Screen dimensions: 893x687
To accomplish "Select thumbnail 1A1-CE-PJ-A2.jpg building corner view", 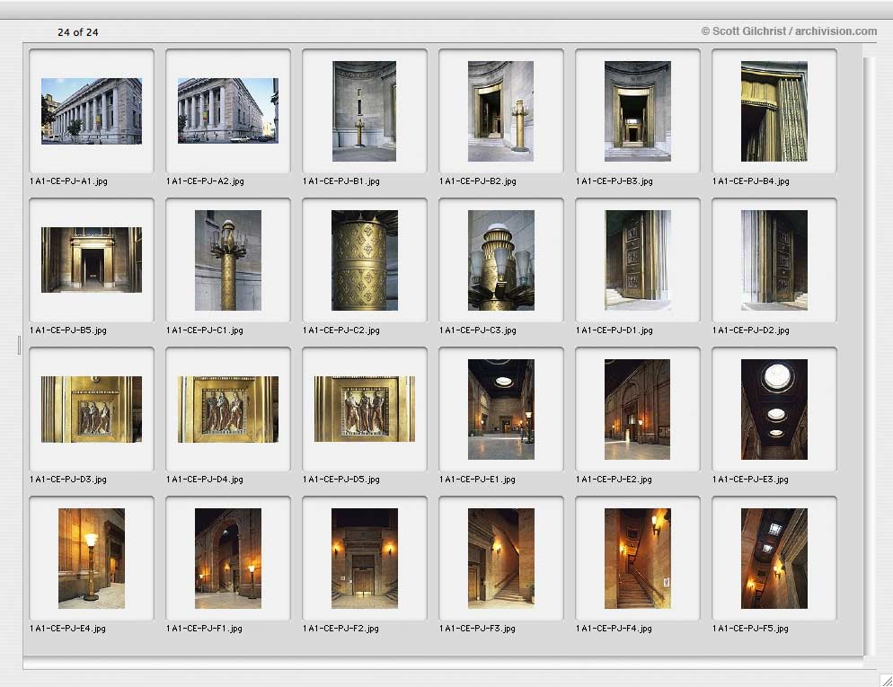I will tap(228, 111).
